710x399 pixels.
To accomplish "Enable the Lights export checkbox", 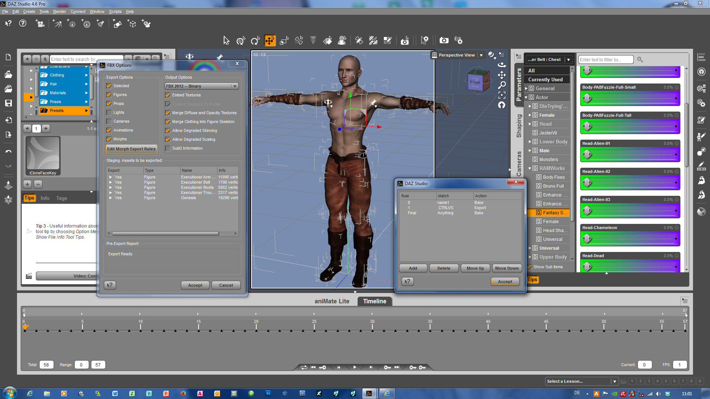I will pyautogui.click(x=109, y=113).
